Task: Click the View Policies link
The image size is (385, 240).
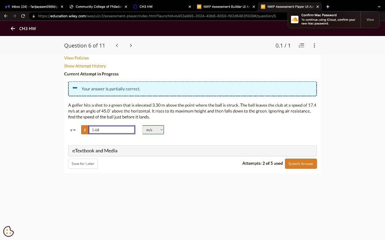Action: coord(76,58)
